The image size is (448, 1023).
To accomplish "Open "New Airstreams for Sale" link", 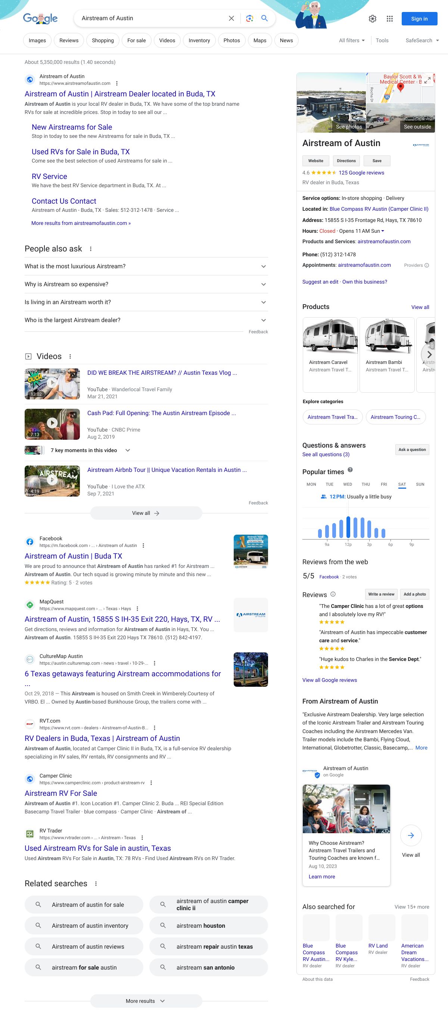I will tap(72, 127).
